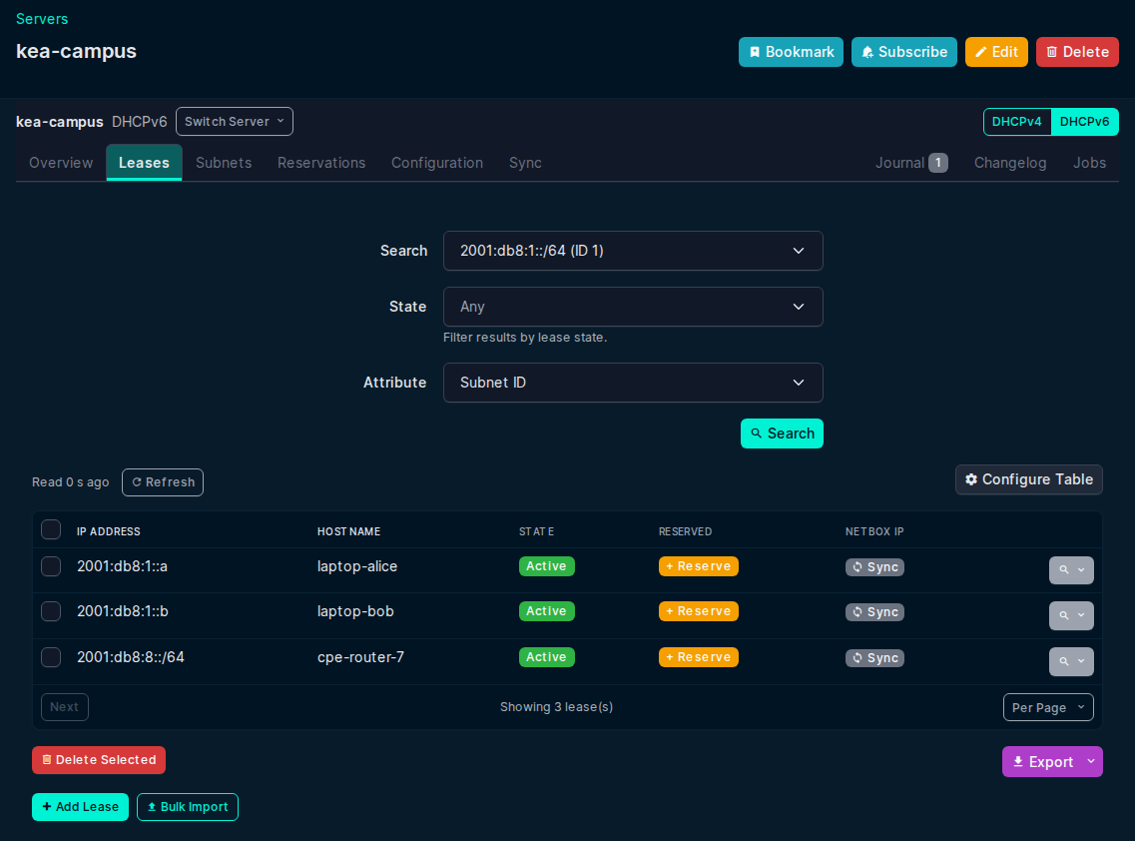1135x841 pixels.
Task: Open the Servers breadcrumb link
Action: tap(42, 19)
